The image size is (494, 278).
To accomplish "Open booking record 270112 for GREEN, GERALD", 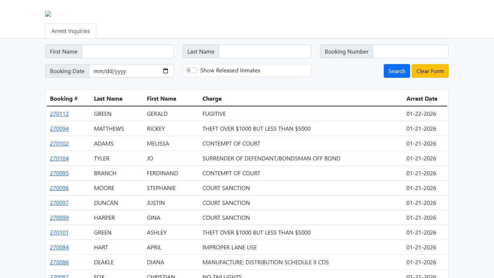I will coord(59,114).
